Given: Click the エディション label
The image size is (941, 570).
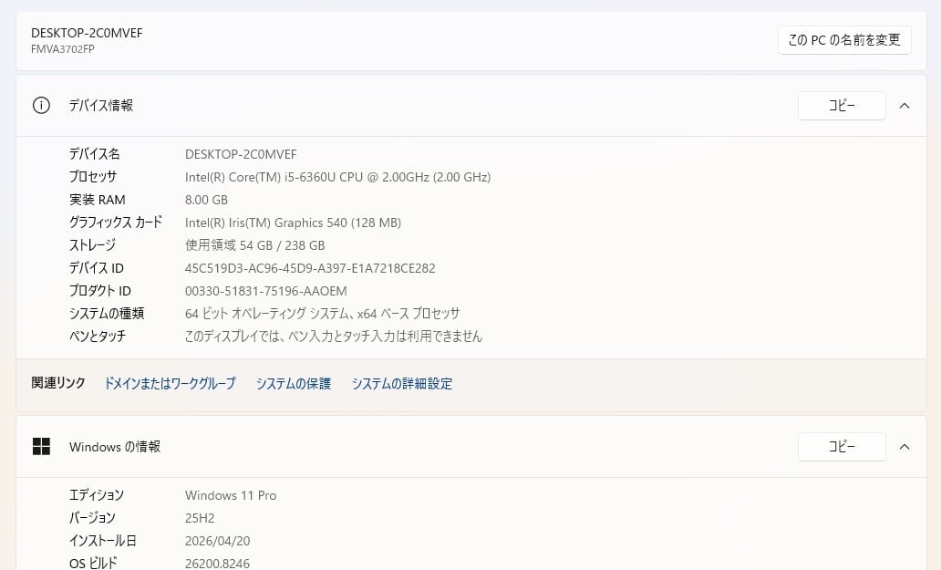Looking at the screenshot, I should [97, 495].
